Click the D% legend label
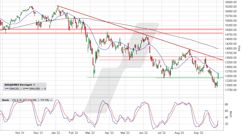The width and height of the screenshot is (243, 136). [34, 100]
